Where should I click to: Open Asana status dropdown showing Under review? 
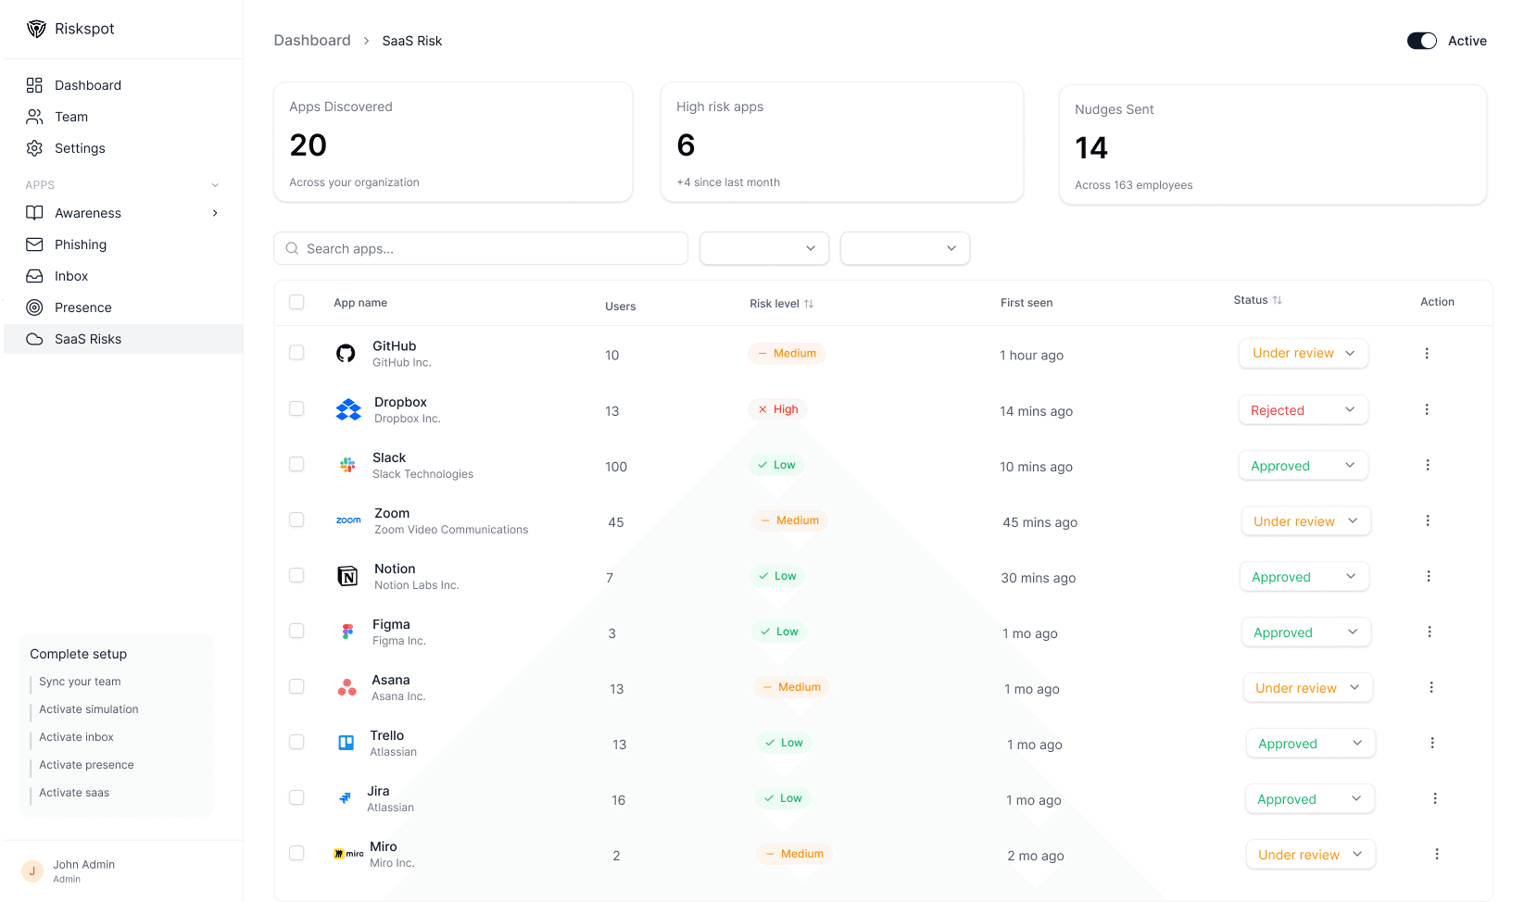click(x=1308, y=687)
